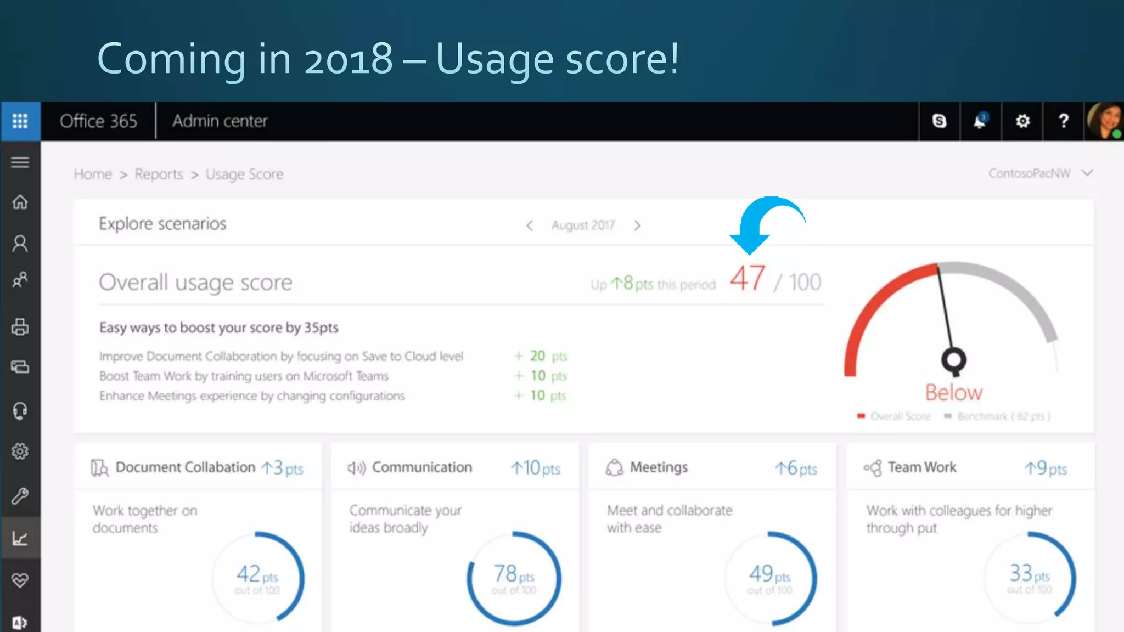Click the help question mark icon
Viewport: 1124px width, 632px height.
point(1063,121)
